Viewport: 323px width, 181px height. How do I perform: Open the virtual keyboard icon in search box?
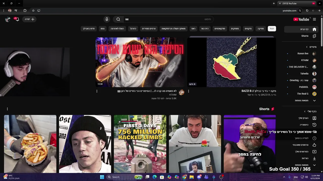pos(127,19)
